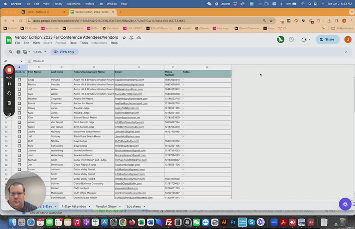This screenshot has height=229, width=355.
Task: Stop the screen recording with the red button
Action: tap(9, 70)
